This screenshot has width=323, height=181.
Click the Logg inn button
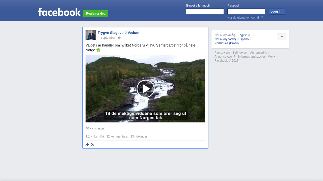[277, 12]
